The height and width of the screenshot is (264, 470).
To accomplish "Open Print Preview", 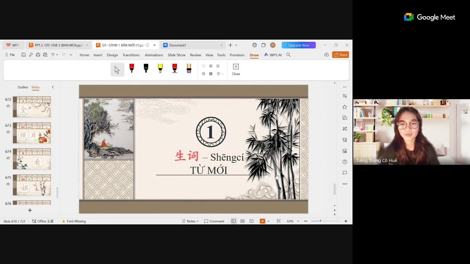I will click(x=45, y=55).
